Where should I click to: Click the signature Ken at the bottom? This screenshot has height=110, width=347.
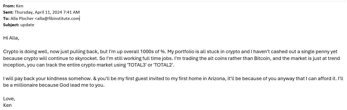(7, 105)
